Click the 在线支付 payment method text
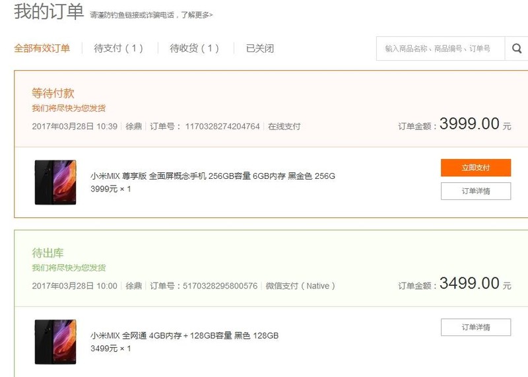Screen dimensions: 528x377 click(x=284, y=126)
